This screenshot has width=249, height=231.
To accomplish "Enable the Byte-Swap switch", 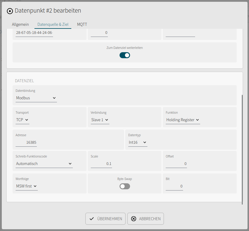I will 125,186.
